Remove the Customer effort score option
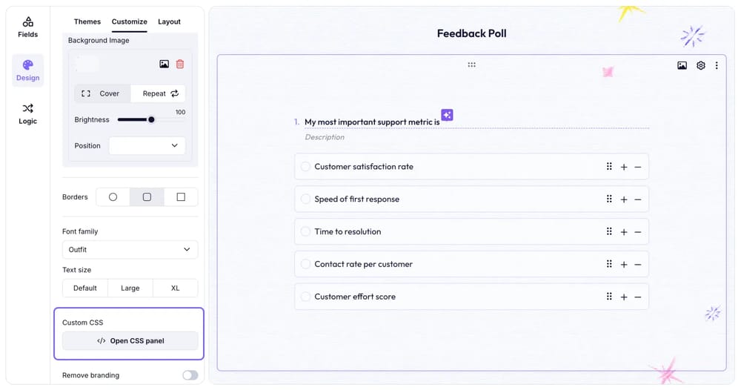Viewport: 741px width, 390px height. [x=637, y=297]
